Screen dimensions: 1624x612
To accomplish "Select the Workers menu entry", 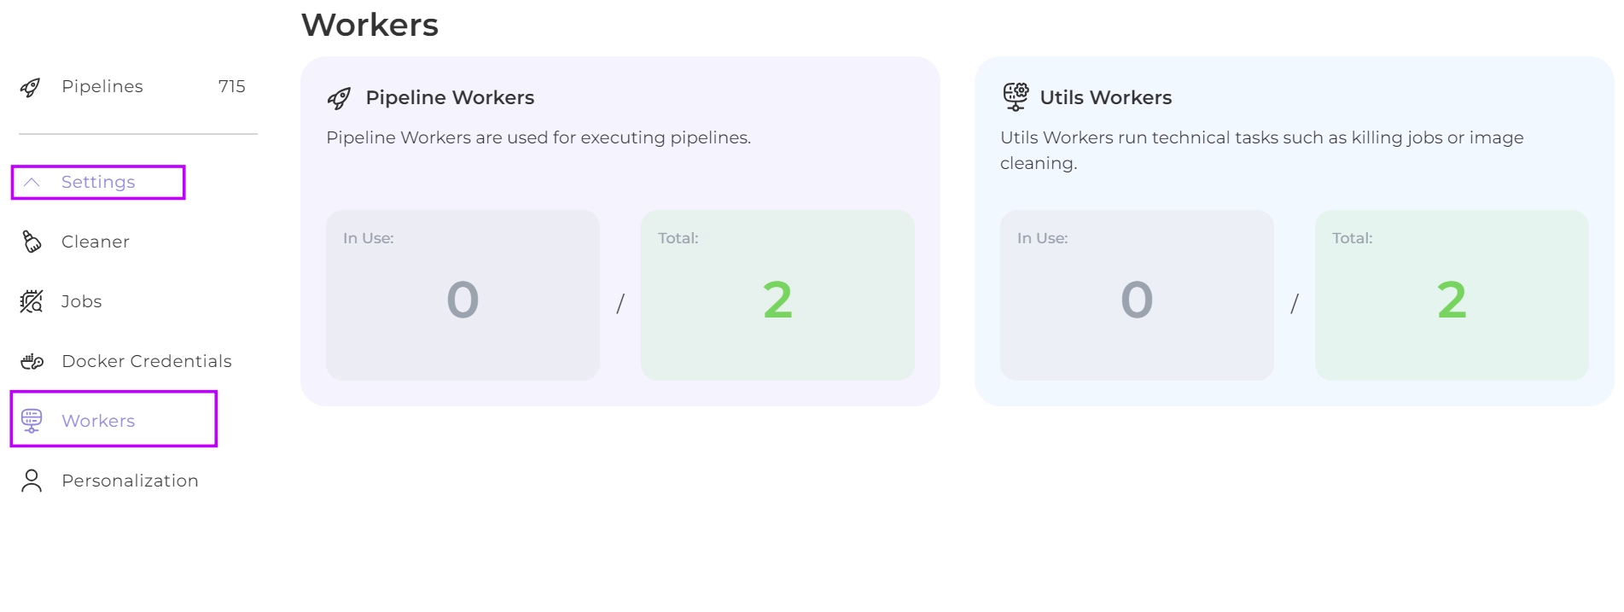I will 98,421.
